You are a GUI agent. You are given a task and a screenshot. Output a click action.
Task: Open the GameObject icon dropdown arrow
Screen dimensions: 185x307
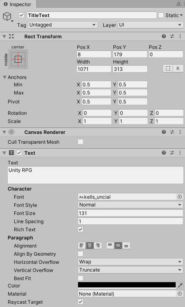pyautogui.click(x=12, y=21)
